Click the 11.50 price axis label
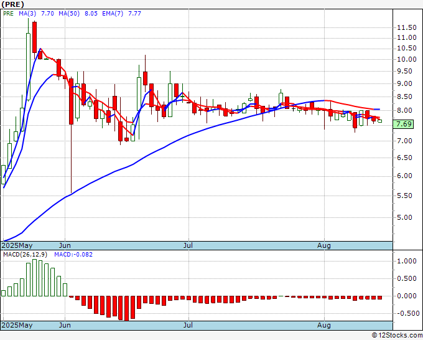Image resolution: width=423 pixels, height=340 pixels. (x=407, y=27)
